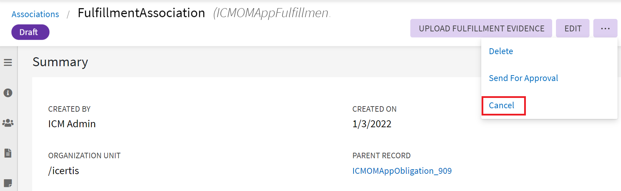
Task: Click the /icertis organization unit value
Action: coord(64,171)
